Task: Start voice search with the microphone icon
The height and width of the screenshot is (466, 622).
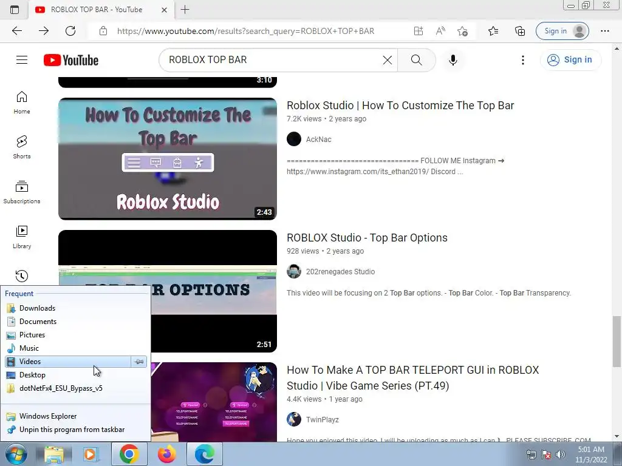Action: click(x=453, y=60)
